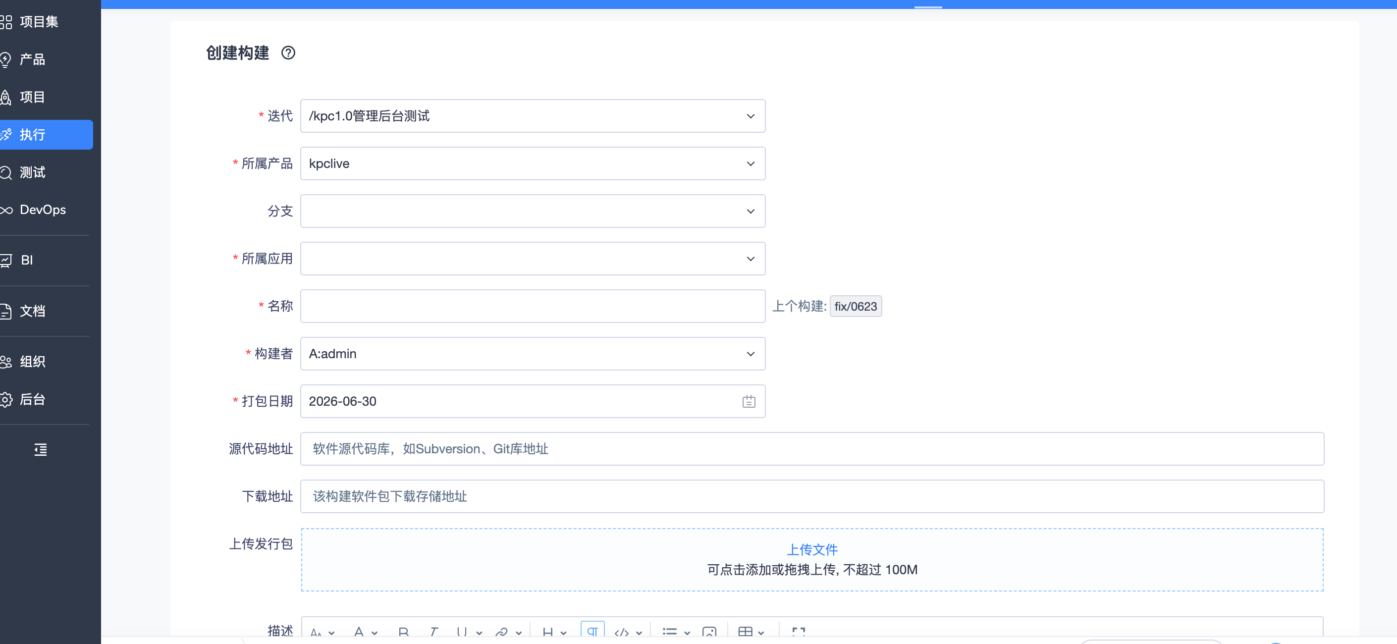Open the DevOps sidebar item
The height and width of the screenshot is (644, 1397).
[43, 210]
